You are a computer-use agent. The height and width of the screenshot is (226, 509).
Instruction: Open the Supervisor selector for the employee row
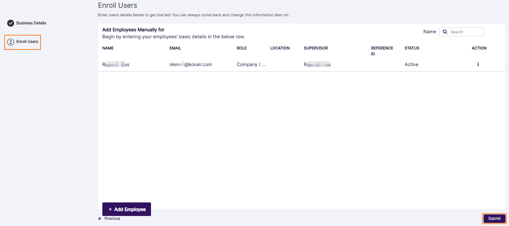click(317, 64)
